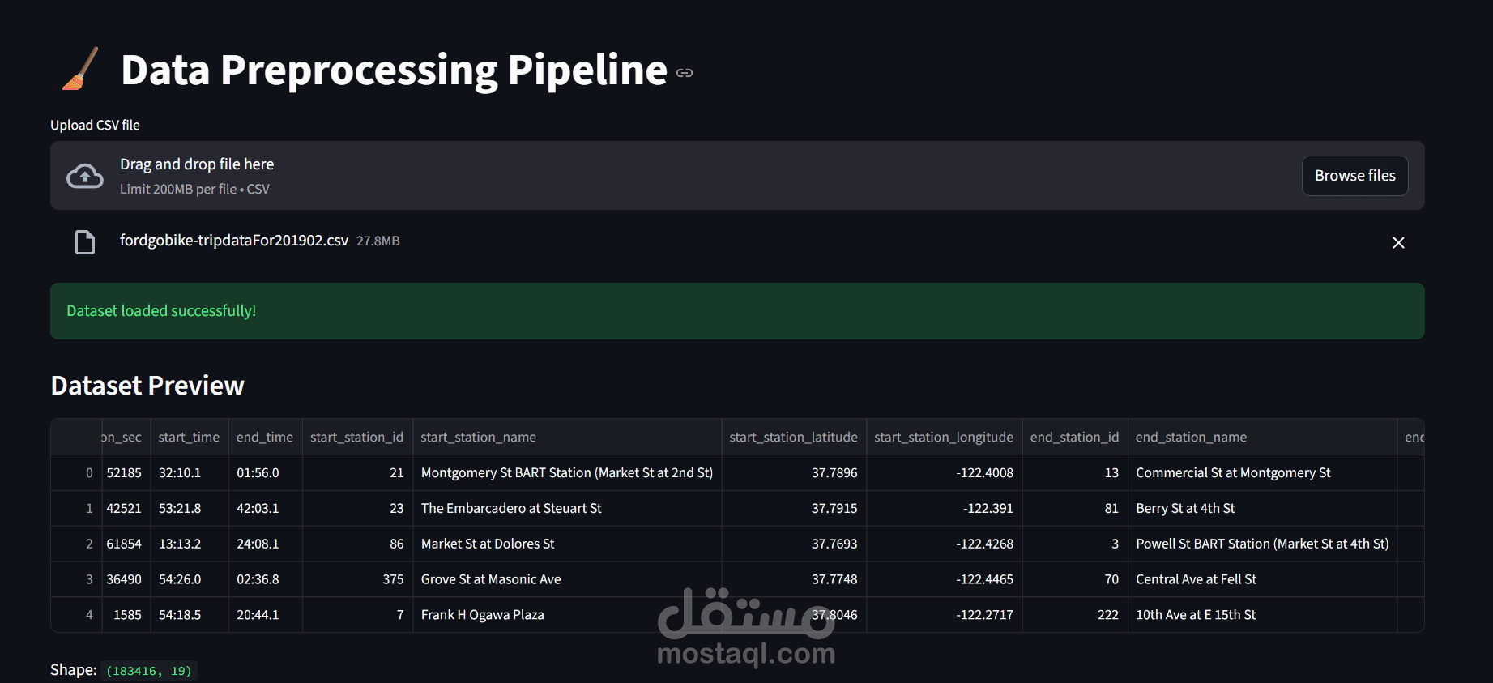Sort by the end_time column header
The height and width of the screenshot is (683, 1493).
click(265, 437)
